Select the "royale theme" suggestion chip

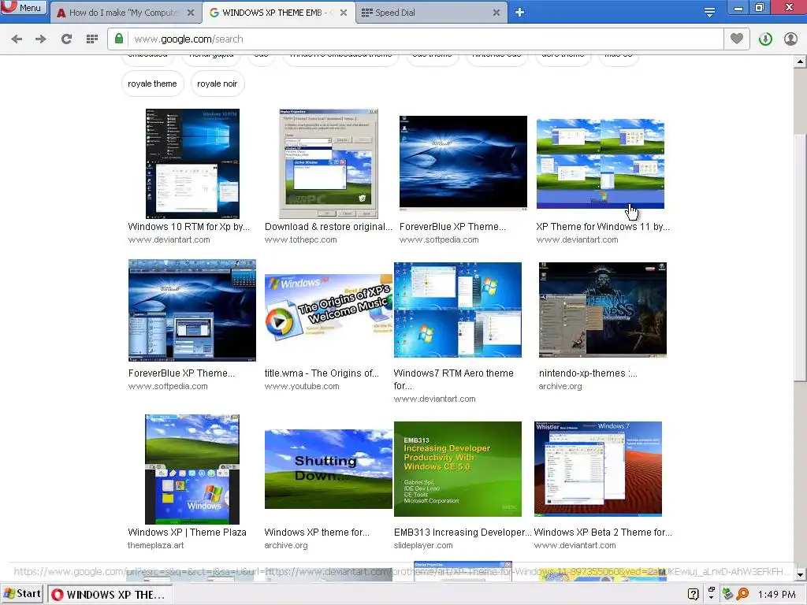[x=152, y=84]
